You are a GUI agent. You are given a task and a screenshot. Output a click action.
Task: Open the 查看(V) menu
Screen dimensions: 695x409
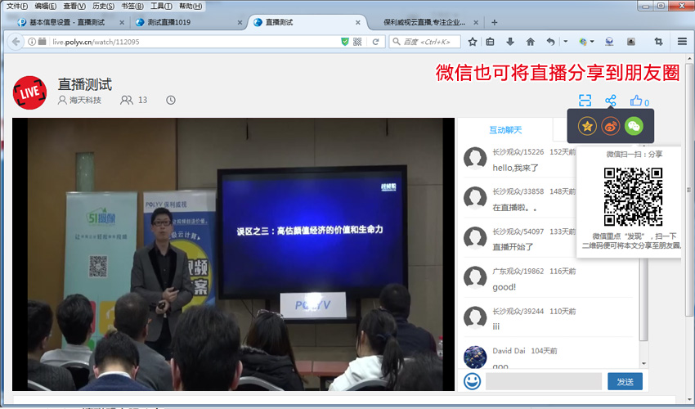[74, 6]
